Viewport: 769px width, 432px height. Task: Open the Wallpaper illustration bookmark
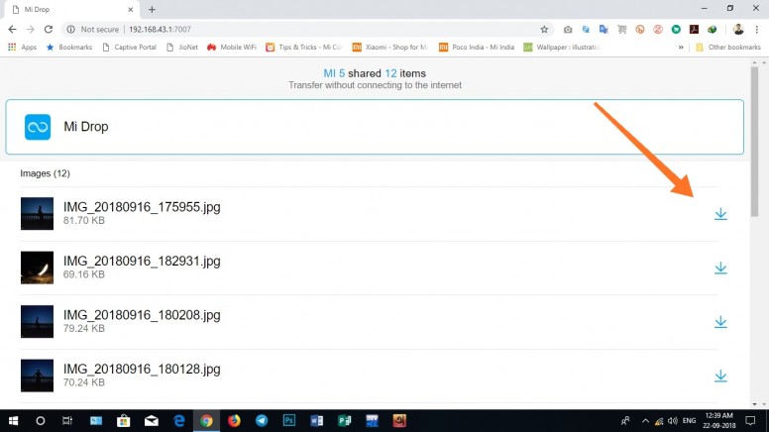pos(563,48)
